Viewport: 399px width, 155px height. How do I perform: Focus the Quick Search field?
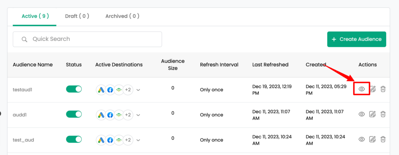(x=87, y=39)
